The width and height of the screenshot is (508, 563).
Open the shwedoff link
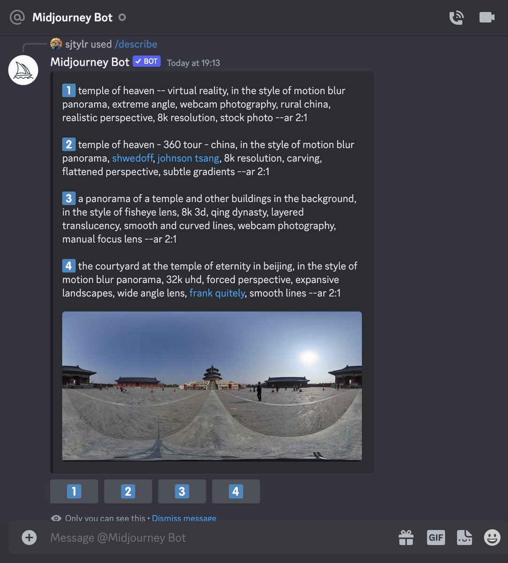[x=133, y=158]
